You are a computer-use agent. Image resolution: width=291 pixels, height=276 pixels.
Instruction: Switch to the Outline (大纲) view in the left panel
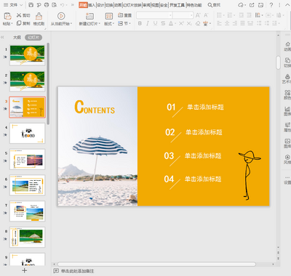point(17,38)
